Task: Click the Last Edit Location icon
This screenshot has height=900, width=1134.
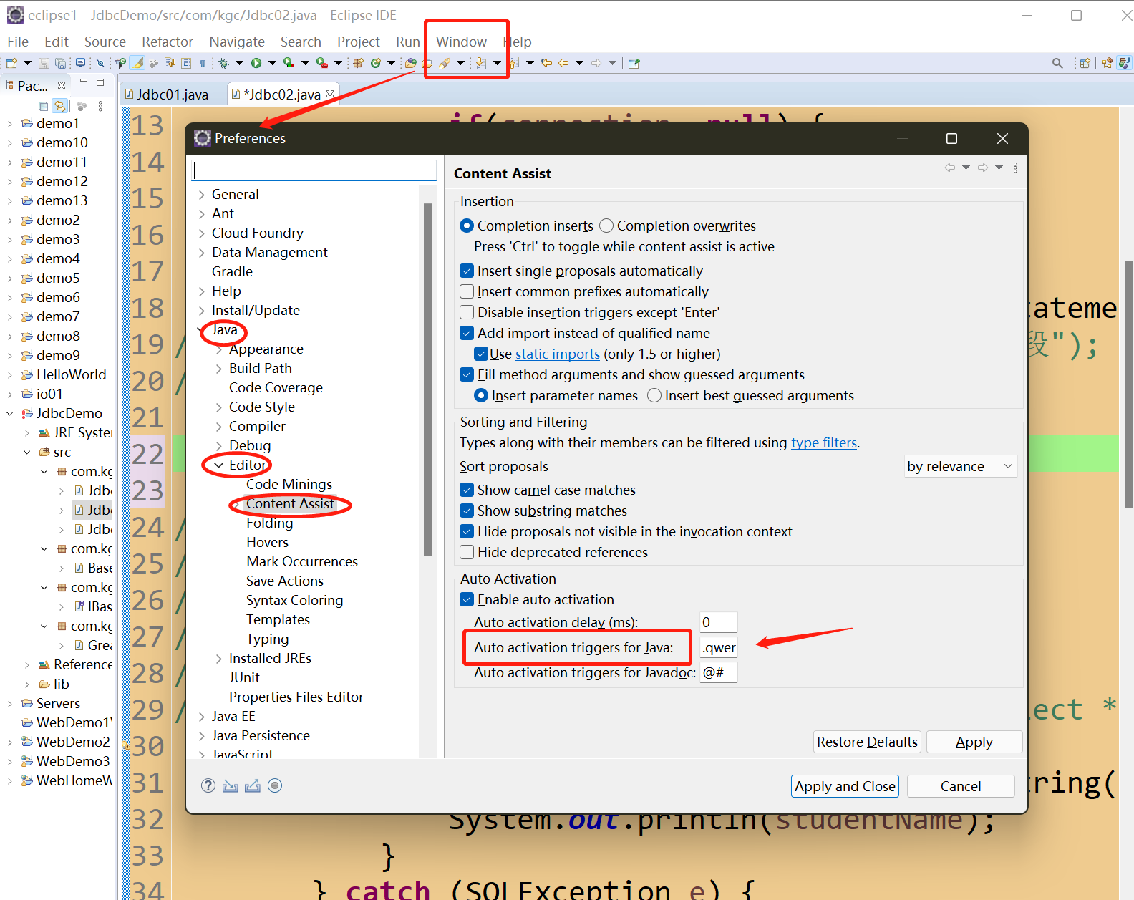Action: point(546,63)
